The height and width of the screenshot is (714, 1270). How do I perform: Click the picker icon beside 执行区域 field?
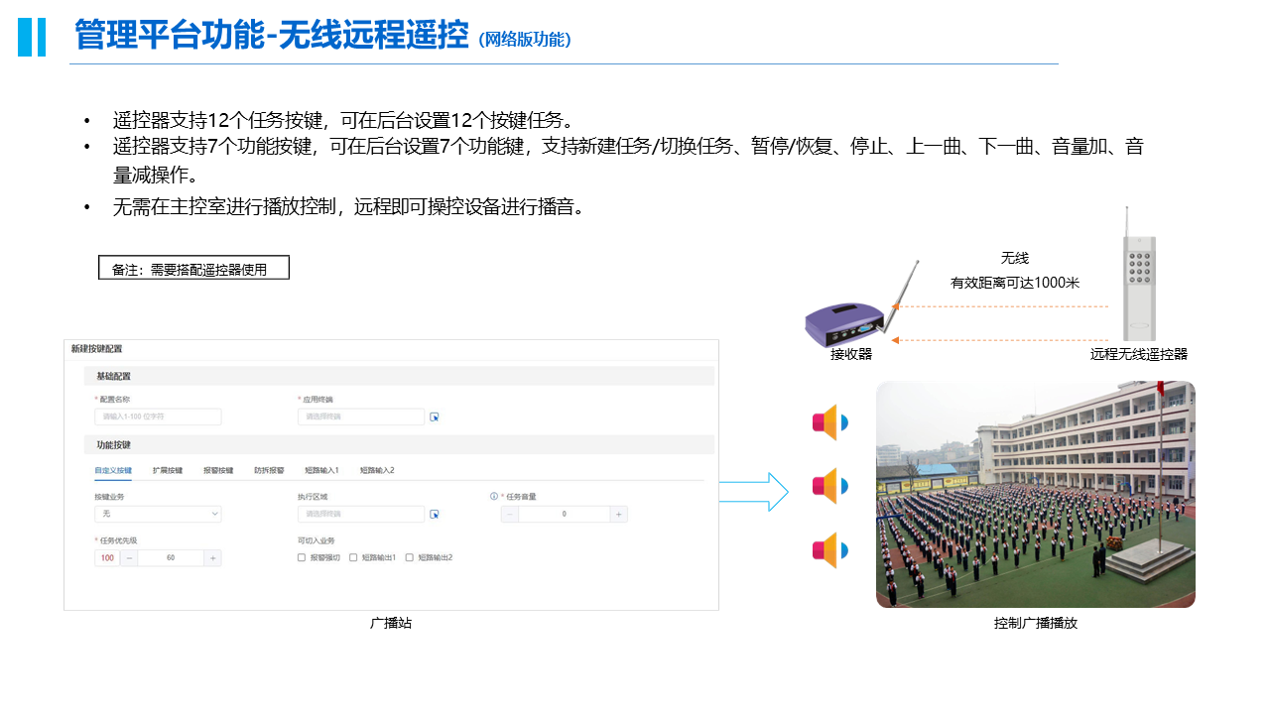point(434,515)
